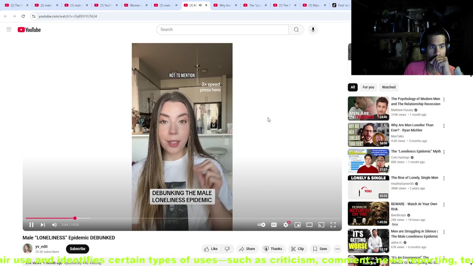Image resolution: width=473 pixels, height=266 pixels.
Task: Click the search magnifier button
Action: pyautogui.click(x=296, y=30)
